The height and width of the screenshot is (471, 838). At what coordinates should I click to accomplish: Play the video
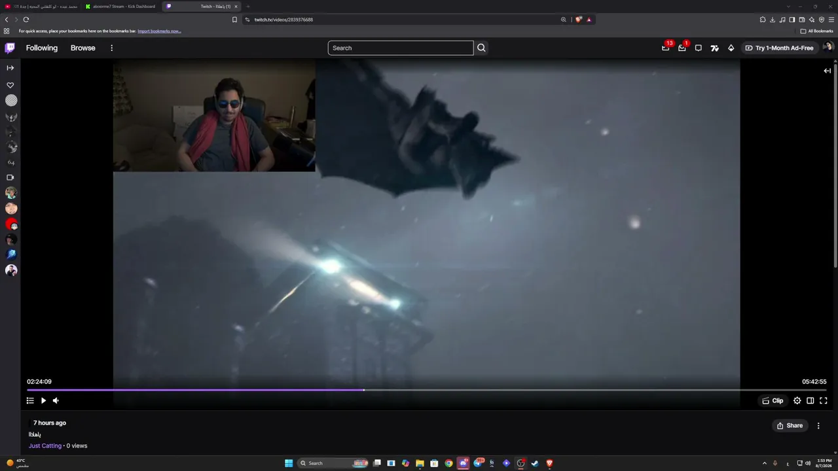click(x=43, y=400)
